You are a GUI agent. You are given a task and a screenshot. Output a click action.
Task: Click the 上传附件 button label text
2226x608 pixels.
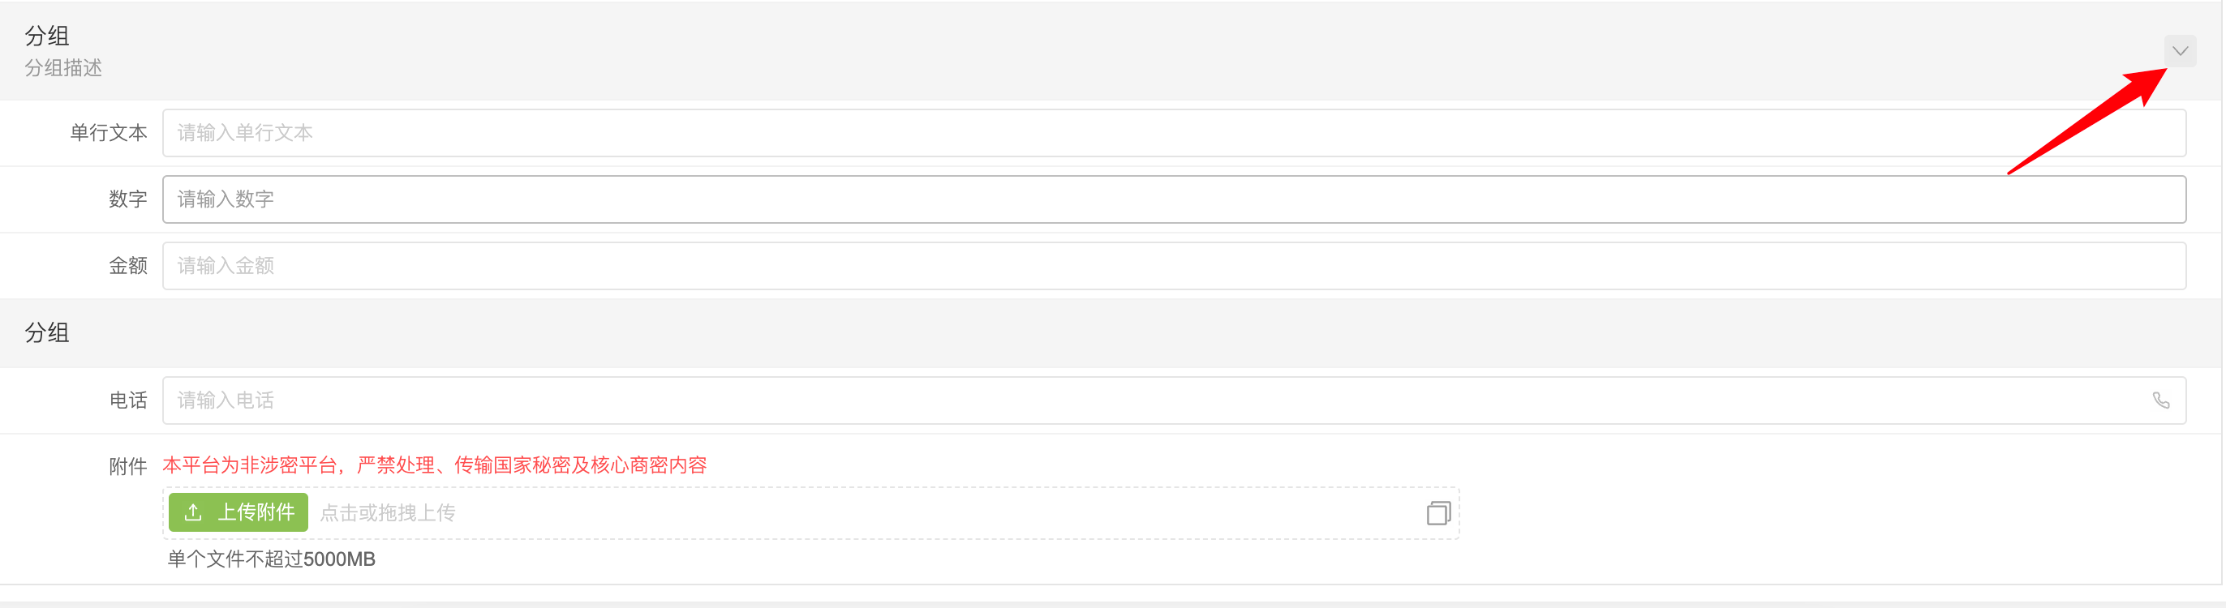256,512
